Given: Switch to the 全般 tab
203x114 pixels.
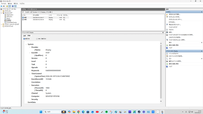Looking at the screenshot, I should click(x=24, y=36).
